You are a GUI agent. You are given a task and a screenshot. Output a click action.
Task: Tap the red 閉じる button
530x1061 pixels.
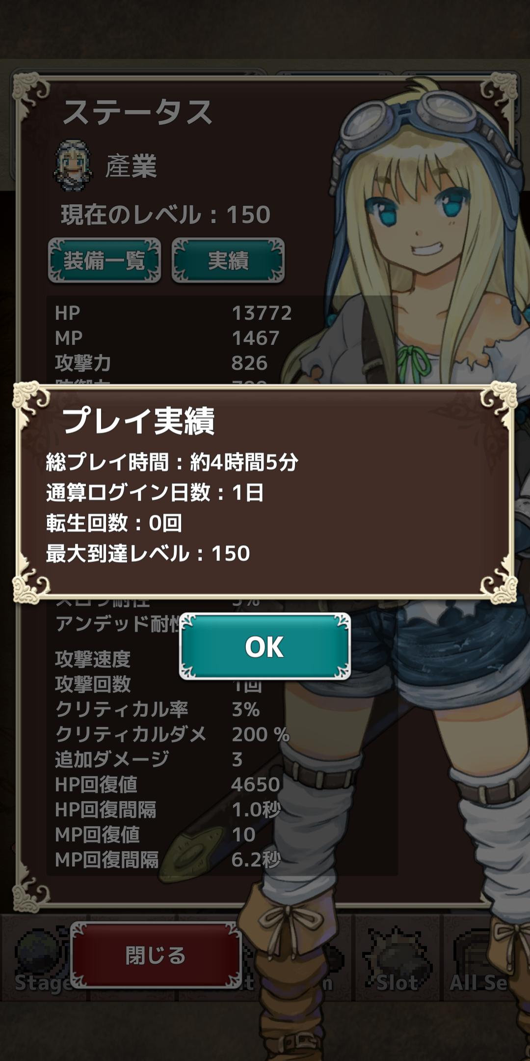coord(156,955)
